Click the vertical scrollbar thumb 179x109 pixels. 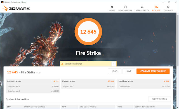coord(178,40)
